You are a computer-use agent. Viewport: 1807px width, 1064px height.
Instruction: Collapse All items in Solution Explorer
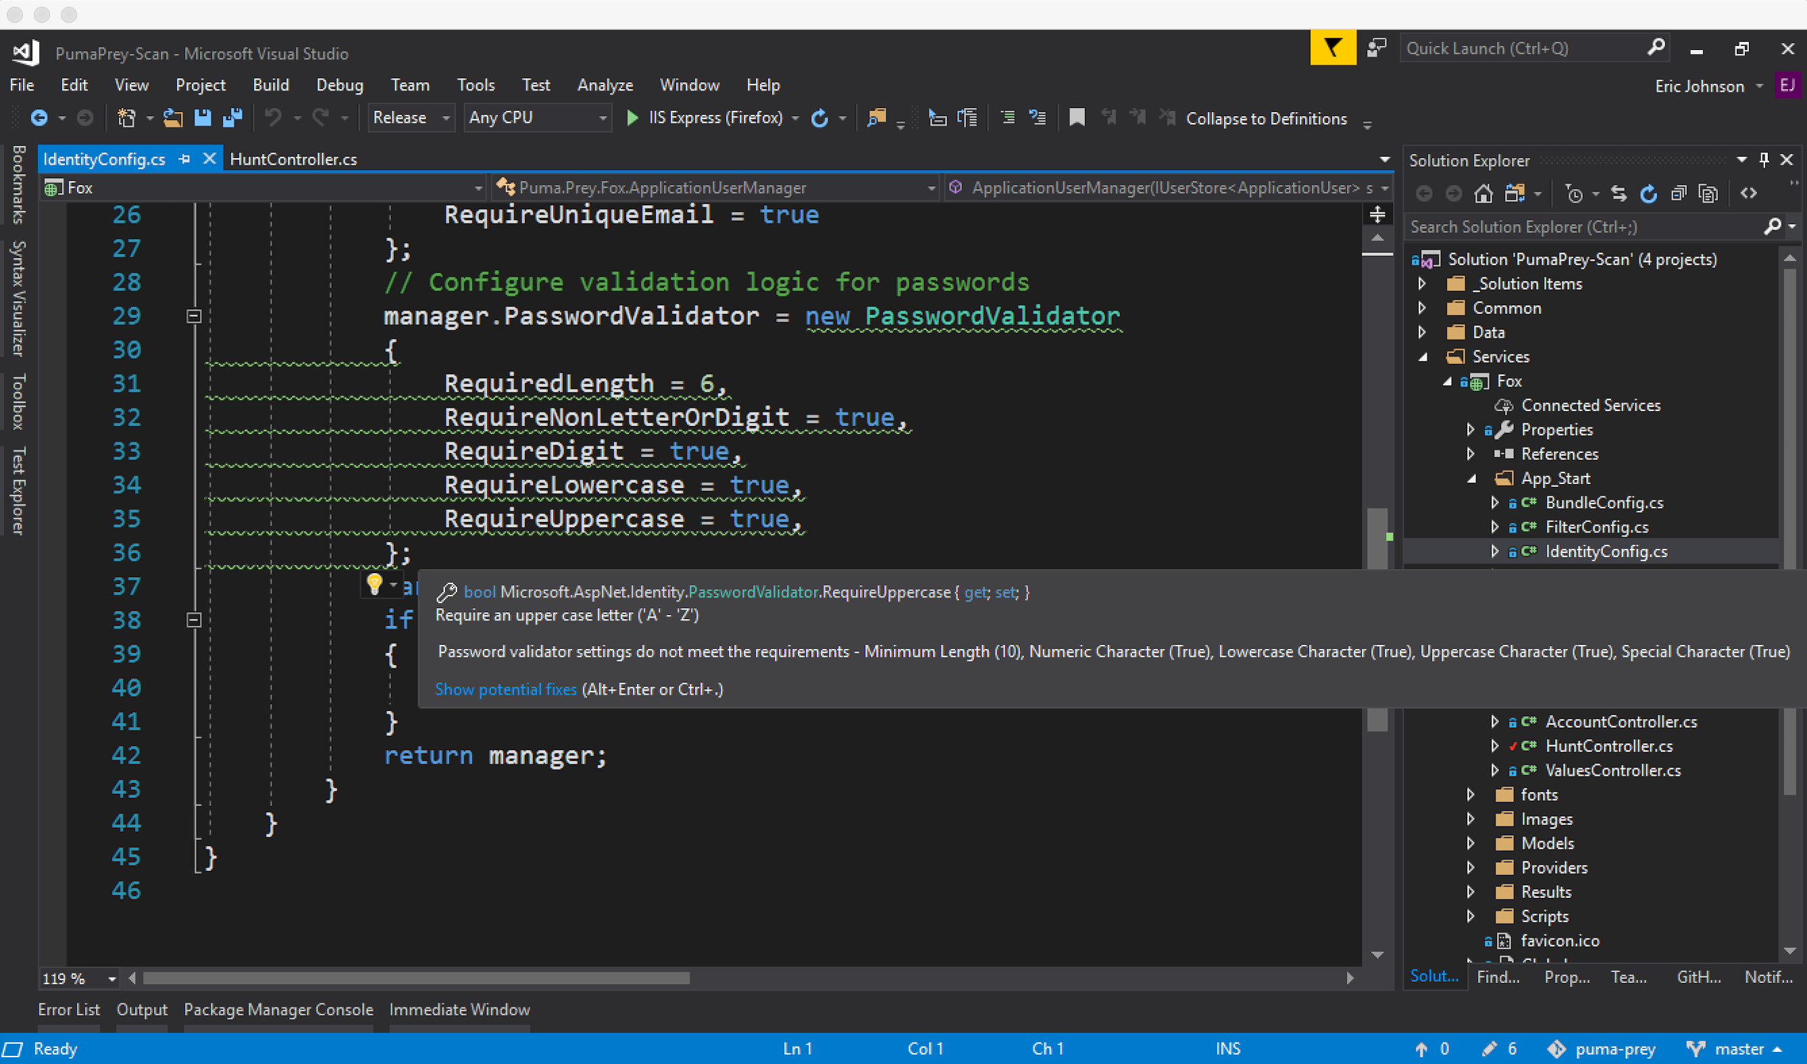coord(1679,193)
